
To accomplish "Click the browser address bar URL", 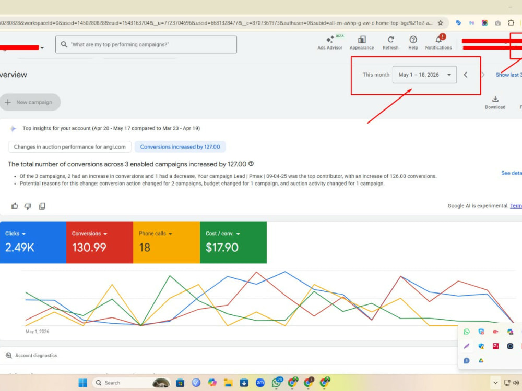I will (x=217, y=23).
